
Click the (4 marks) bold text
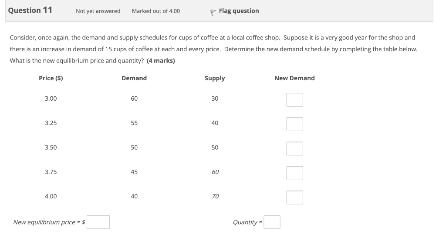point(161,61)
